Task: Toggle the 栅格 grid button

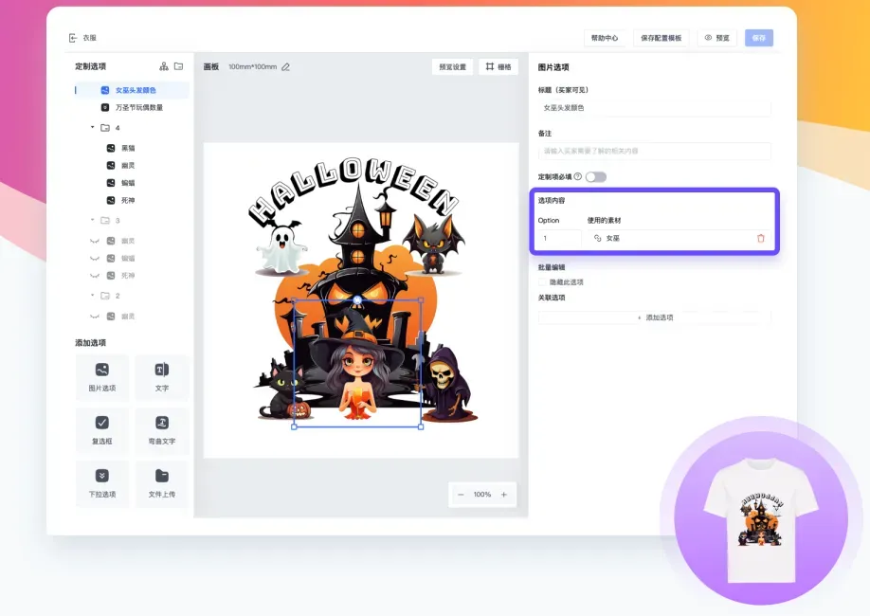Action: point(498,67)
